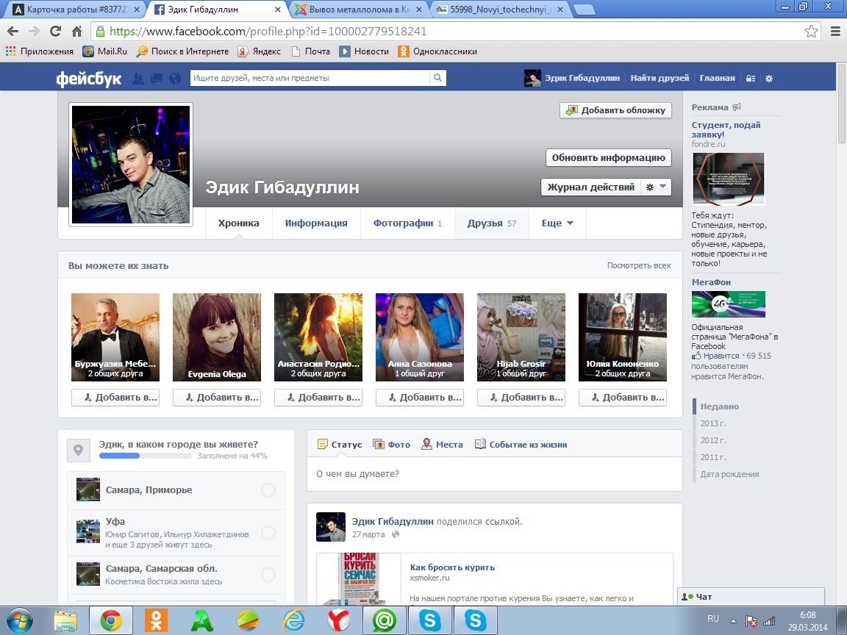Click RU language indicator in taskbar
Viewport: 847px width, 635px height.
pyautogui.click(x=713, y=619)
